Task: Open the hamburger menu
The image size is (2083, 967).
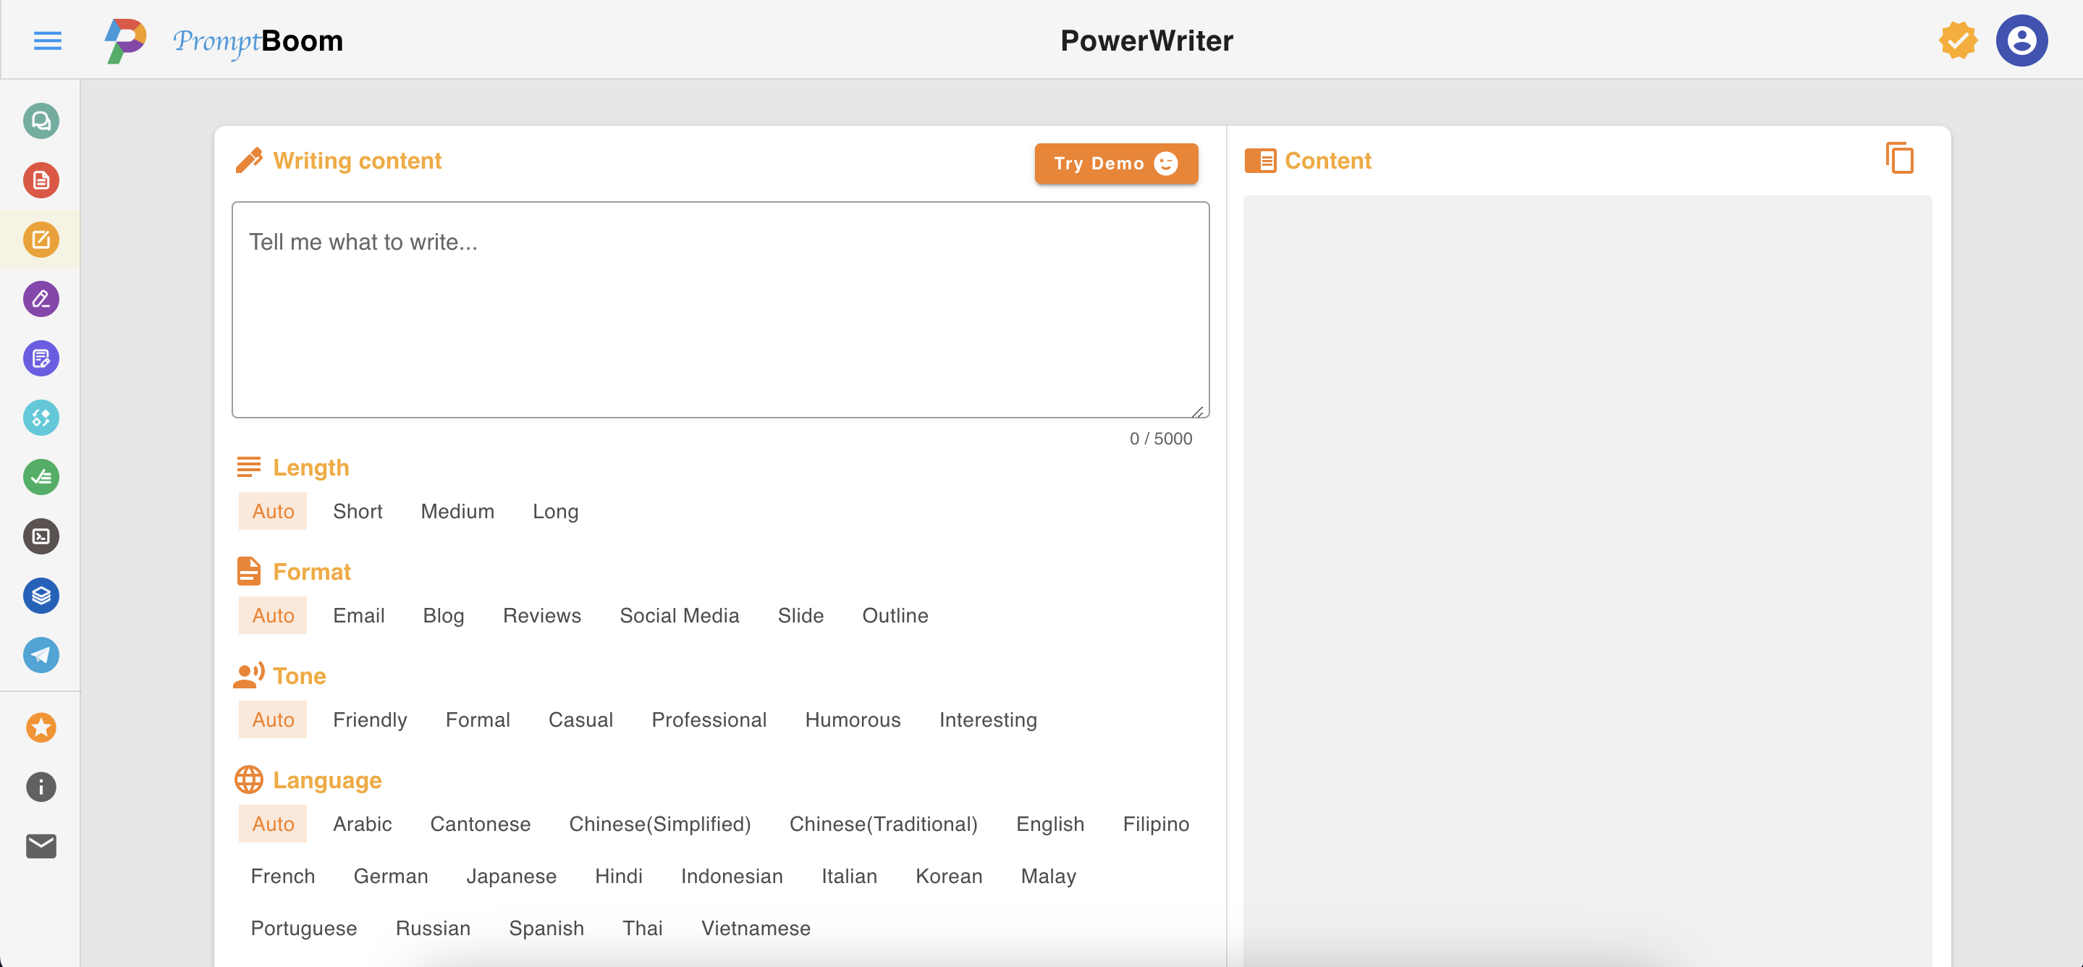Action: tap(47, 41)
